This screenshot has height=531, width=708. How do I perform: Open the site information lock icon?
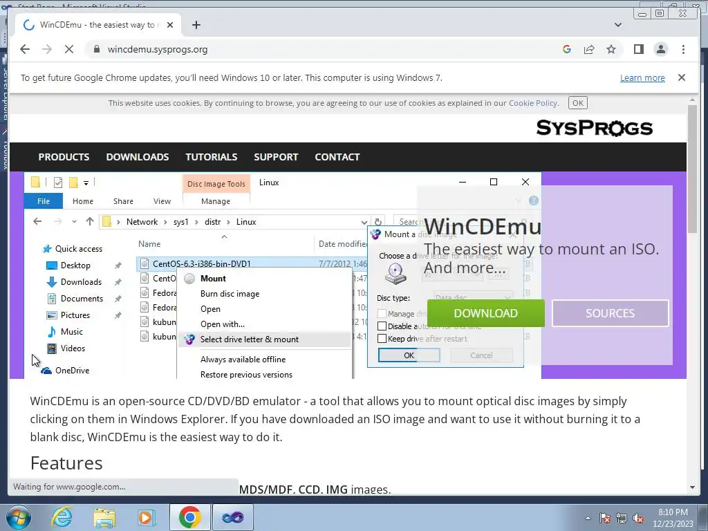click(x=96, y=49)
